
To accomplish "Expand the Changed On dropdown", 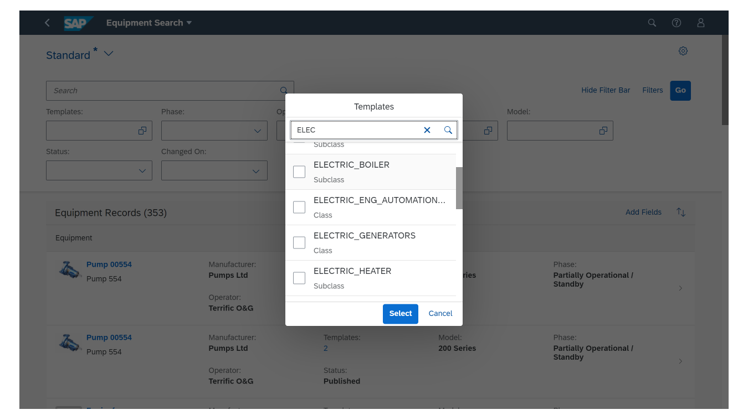I will pos(256,171).
